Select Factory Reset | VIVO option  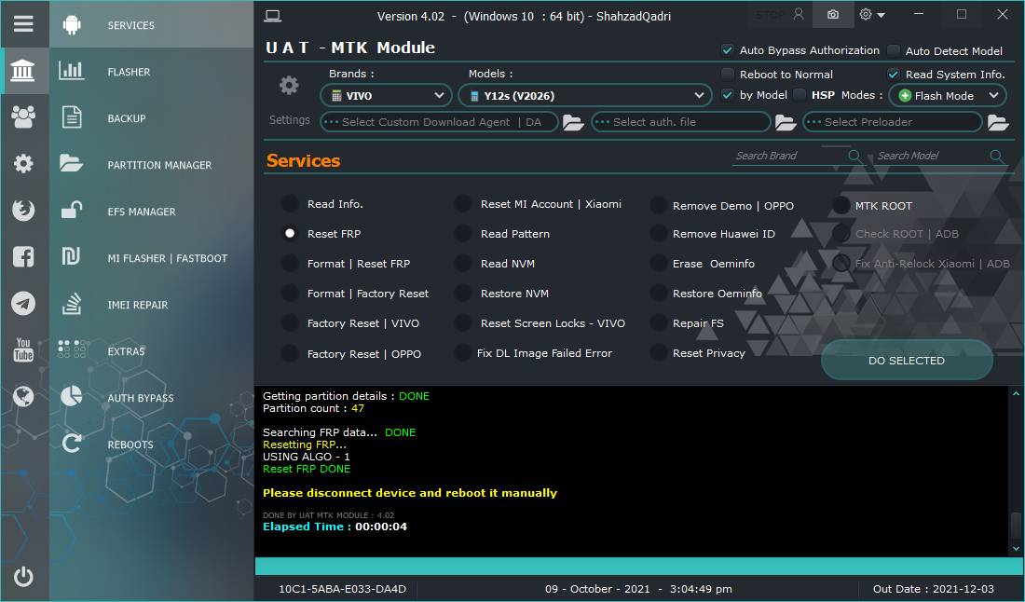tap(290, 322)
